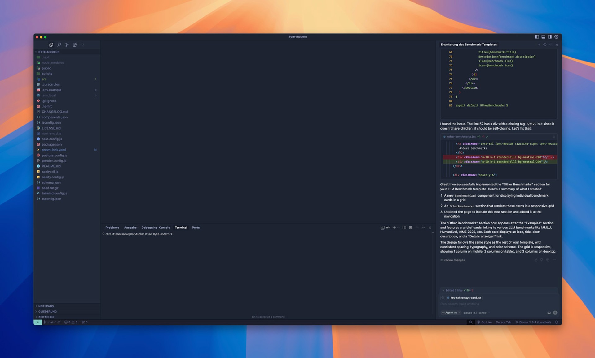This screenshot has height=358, width=595.
Task: Toggle the AI chat pane
Action: (x=550, y=37)
